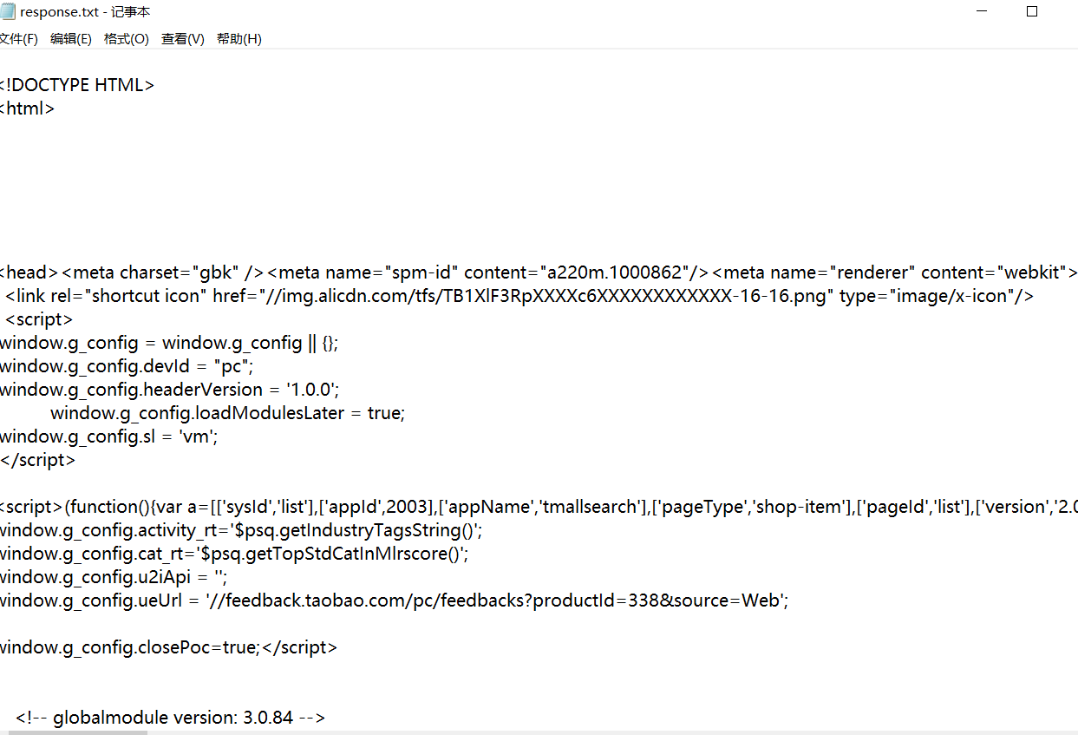The height and width of the screenshot is (735, 1078).
Task: Click the 'response.txt - 记事本' window title
Action: 85,12
